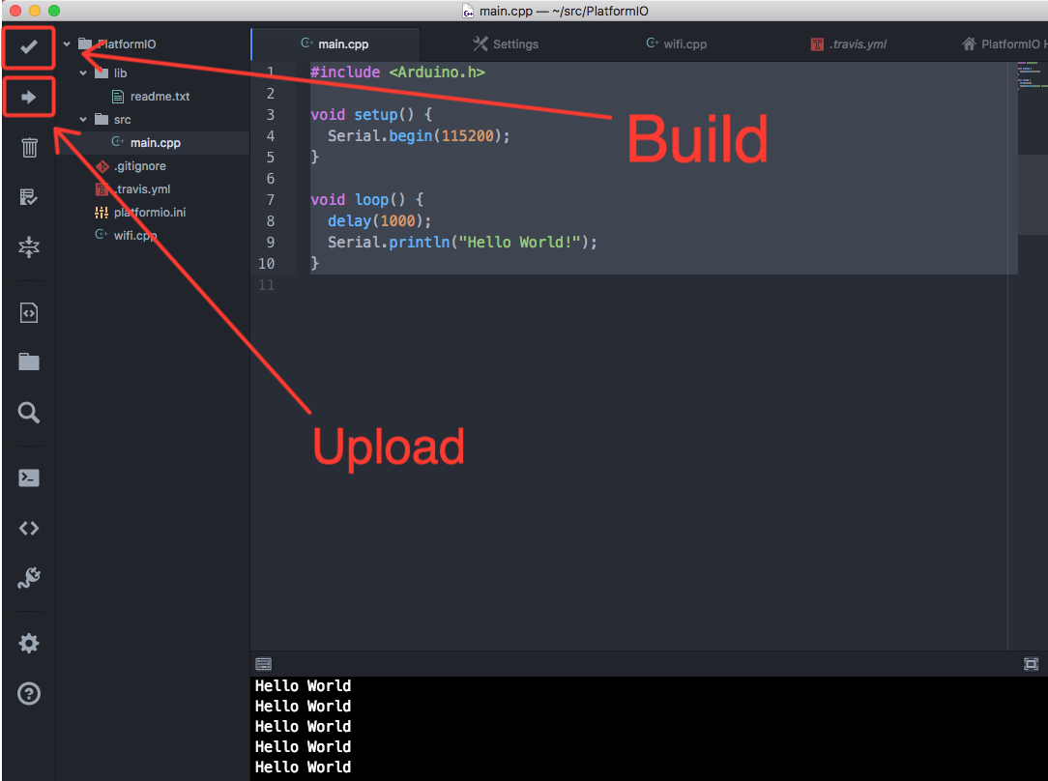Click the keyboard icon on the serial panel
The height and width of the screenshot is (781, 1048).
pyautogui.click(x=263, y=664)
